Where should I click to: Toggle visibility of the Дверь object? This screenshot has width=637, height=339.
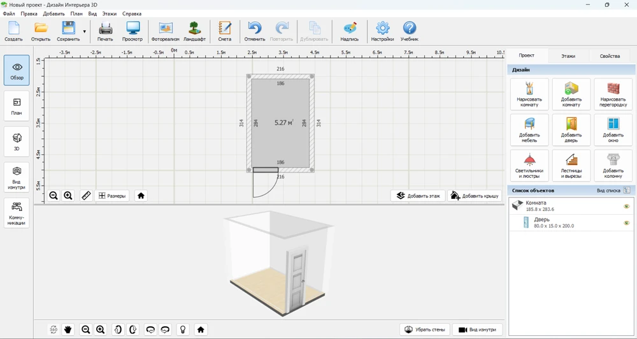(626, 222)
